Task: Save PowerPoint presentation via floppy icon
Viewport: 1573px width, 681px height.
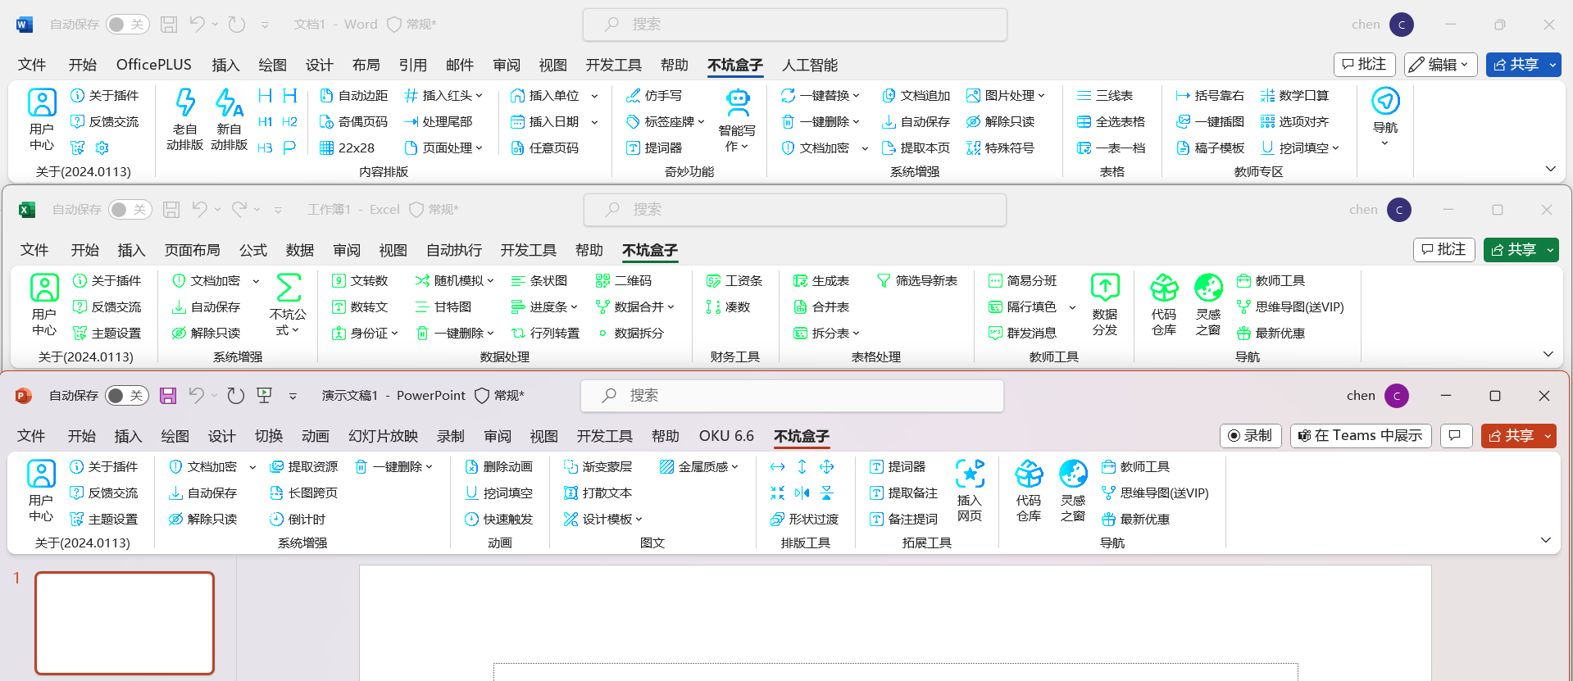Action: 168,396
